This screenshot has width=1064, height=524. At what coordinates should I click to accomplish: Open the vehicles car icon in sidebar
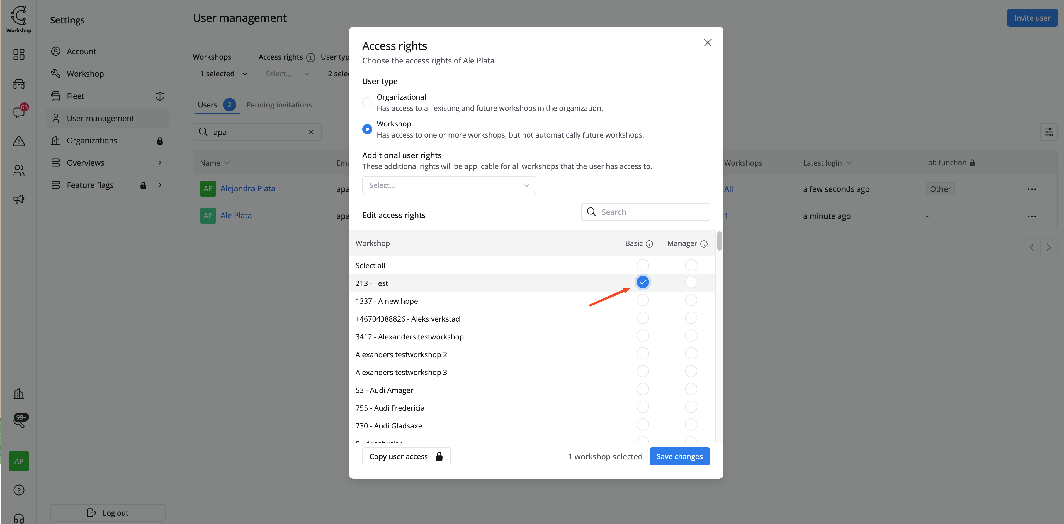point(19,84)
